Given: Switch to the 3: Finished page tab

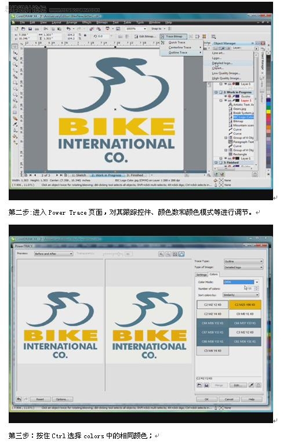Looking at the screenshot, I should point(135,175).
